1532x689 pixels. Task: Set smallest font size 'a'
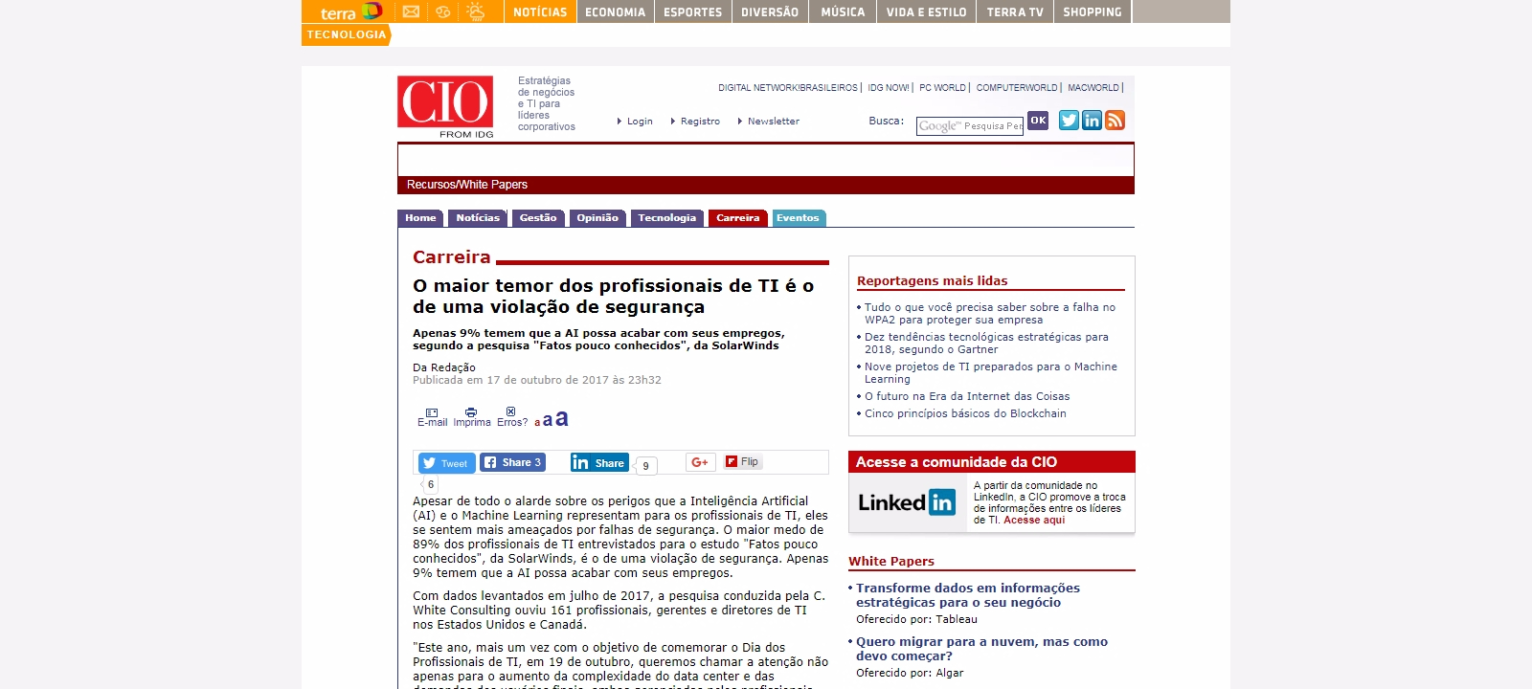click(x=537, y=422)
